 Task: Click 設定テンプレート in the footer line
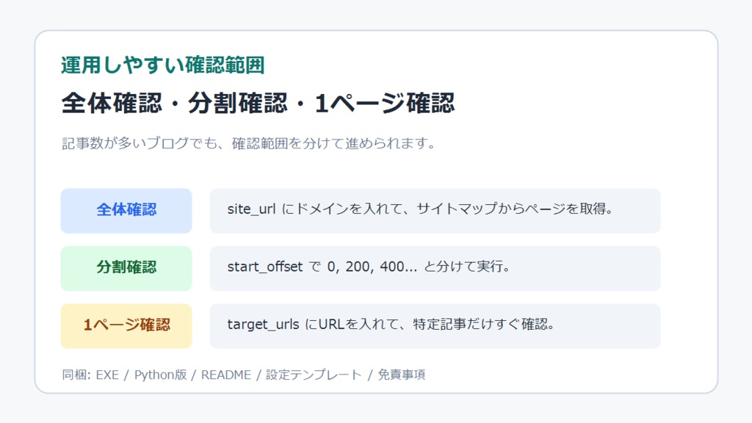point(314,375)
